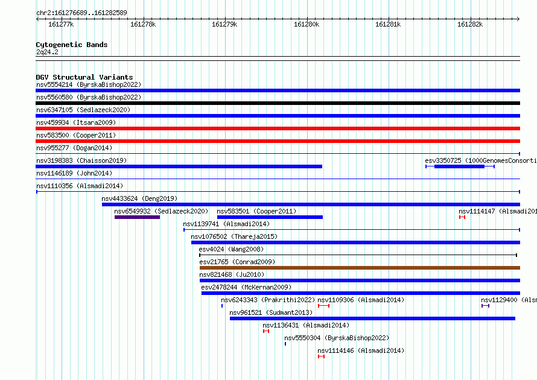Image resolution: width=537 pixels, height=380 pixels.
Task: Click the 161281k ruler tick label
Action: point(388,24)
